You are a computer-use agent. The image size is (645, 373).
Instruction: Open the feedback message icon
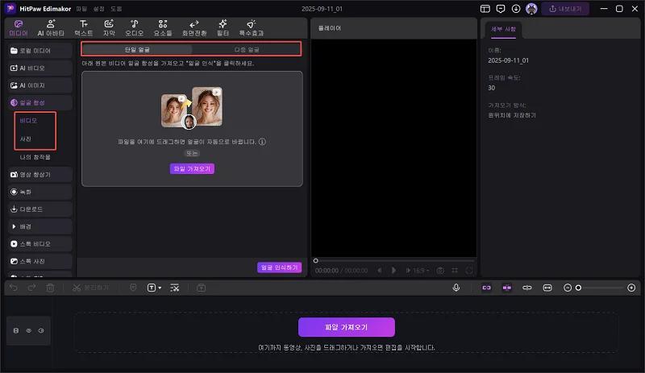500,9
